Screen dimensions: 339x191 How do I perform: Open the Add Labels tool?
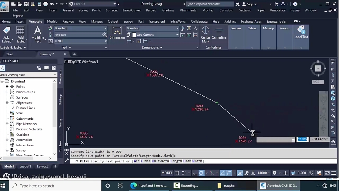(x=6, y=35)
